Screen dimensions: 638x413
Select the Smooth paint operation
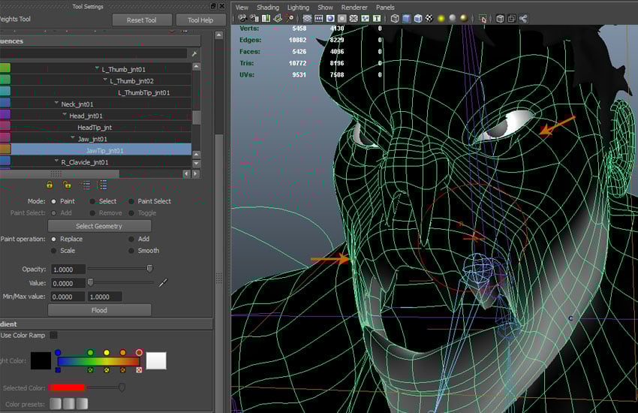132,251
